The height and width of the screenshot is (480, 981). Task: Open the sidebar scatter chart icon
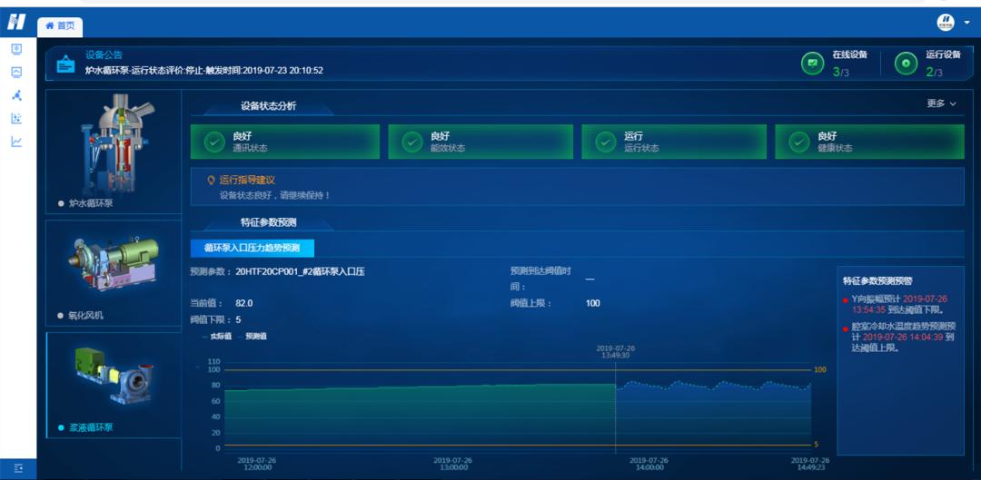(x=17, y=118)
